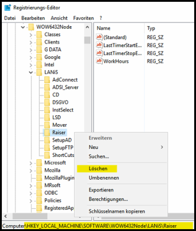Click the horizontal scroll left arrow in tree pane
Image resolution: width=196 pixels, height=231 pixels.
tap(6, 216)
